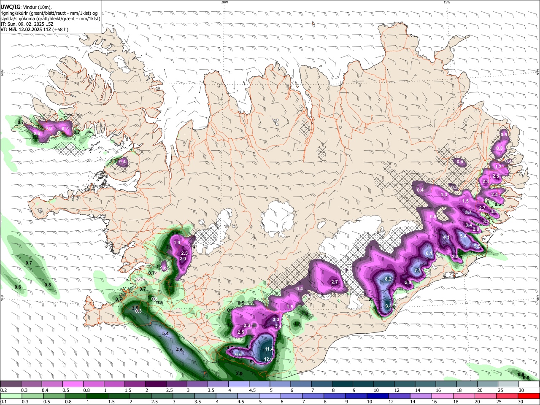Click the pale grey 25 swatch, top legend row

508,384
